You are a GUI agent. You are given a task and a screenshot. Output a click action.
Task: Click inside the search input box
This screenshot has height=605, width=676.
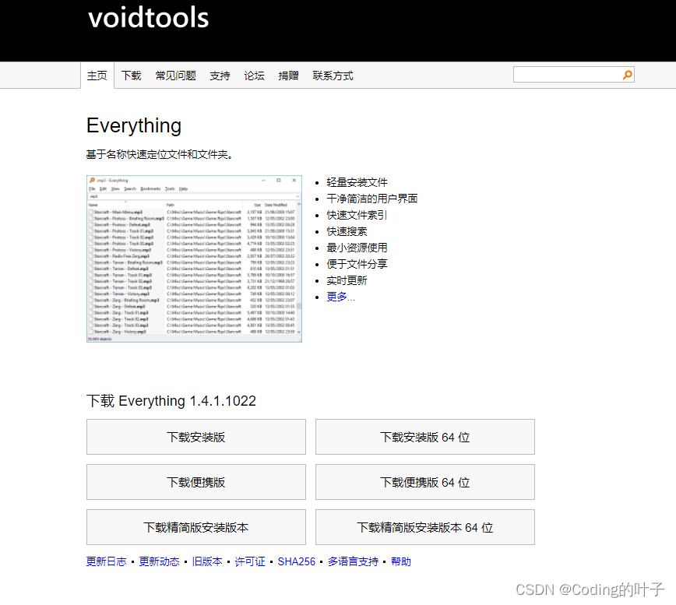(x=569, y=74)
